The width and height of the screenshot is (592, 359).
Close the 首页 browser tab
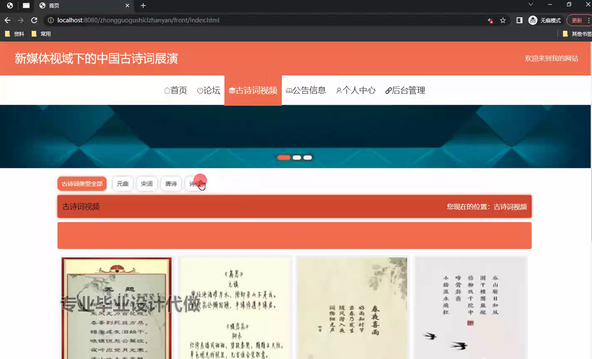point(127,5)
